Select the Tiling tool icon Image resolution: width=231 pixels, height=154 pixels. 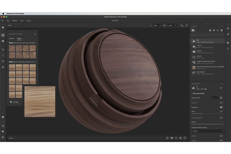point(3,61)
